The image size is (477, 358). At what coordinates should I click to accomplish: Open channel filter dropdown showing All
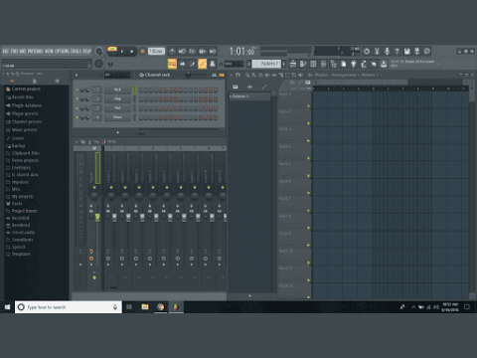117,76
